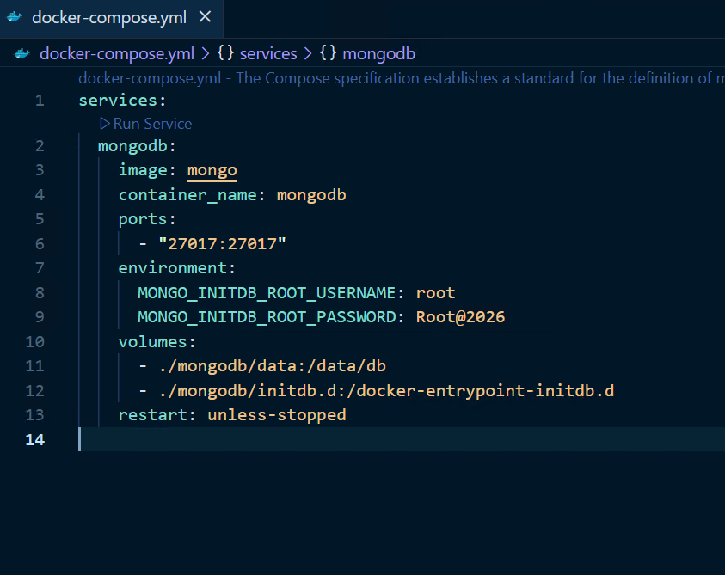The height and width of the screenshot is (575, 725).
Task: Click the Root@2026 password value
Action: click(460, 317)
